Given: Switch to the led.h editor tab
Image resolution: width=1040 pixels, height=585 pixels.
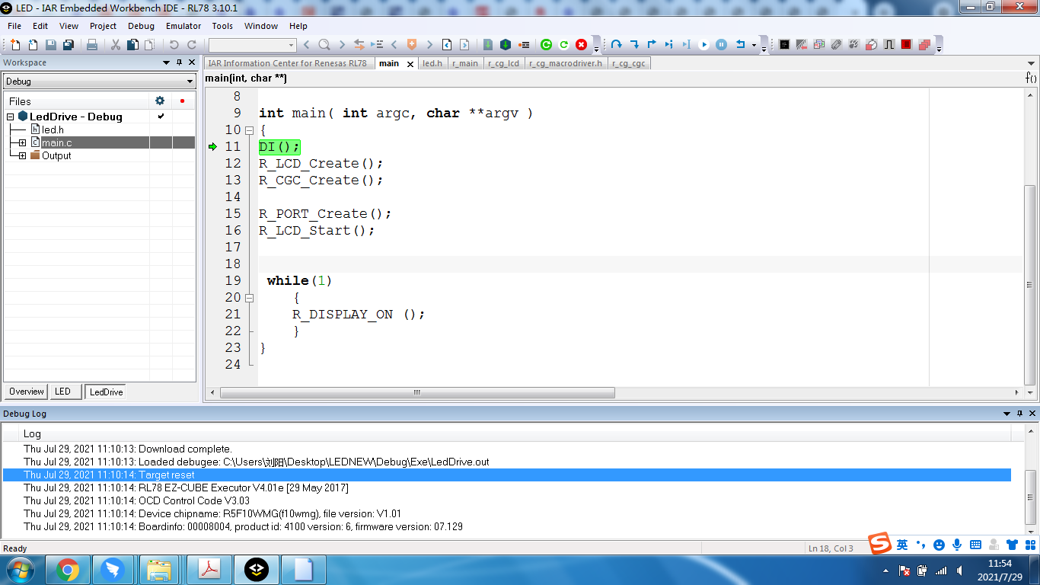Looking at the screenshot, I should click(432, 63).
